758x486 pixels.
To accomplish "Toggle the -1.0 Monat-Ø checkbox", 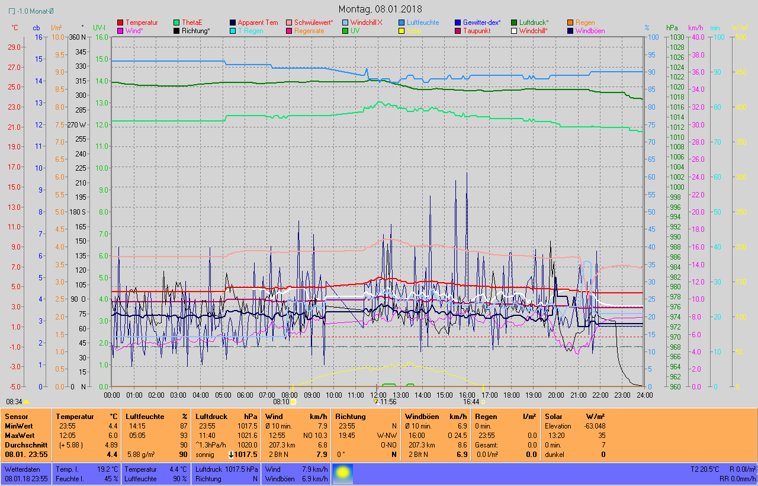I will [12, 11].
